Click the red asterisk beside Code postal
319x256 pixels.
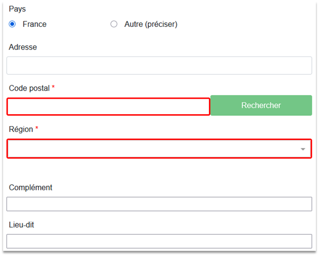[x=53, y=88]
